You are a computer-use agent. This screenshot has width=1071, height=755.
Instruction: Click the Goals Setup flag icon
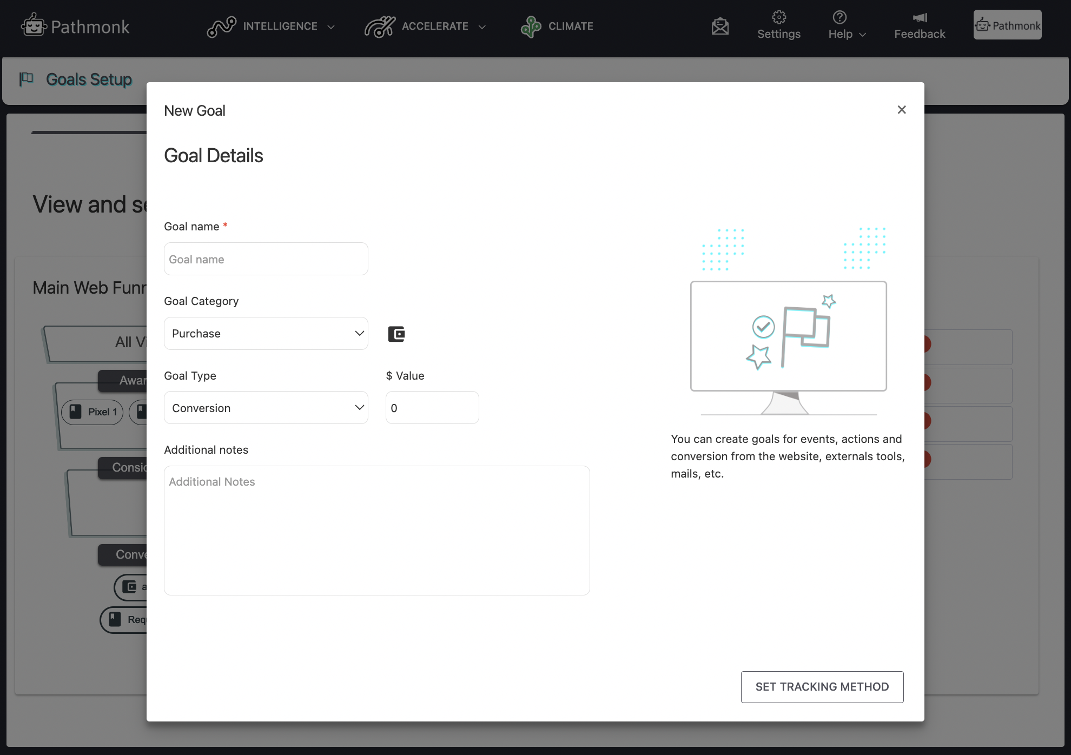coord(26,80)
